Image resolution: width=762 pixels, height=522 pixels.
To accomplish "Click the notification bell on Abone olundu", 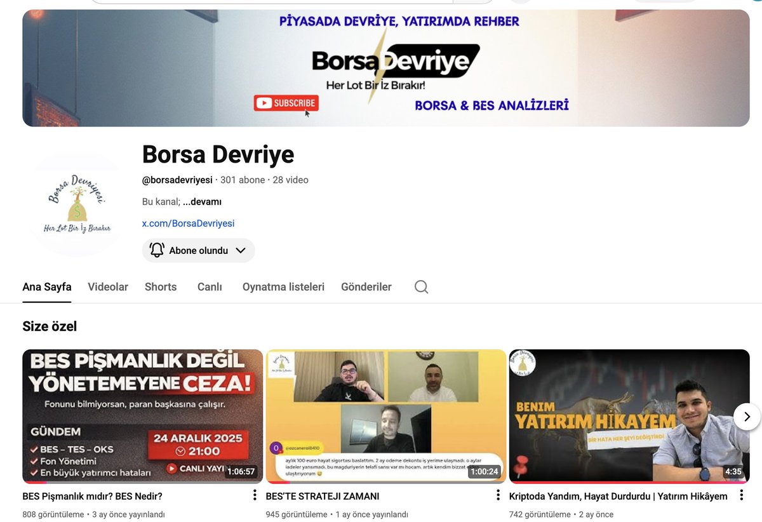I will (x=156, y=250).
